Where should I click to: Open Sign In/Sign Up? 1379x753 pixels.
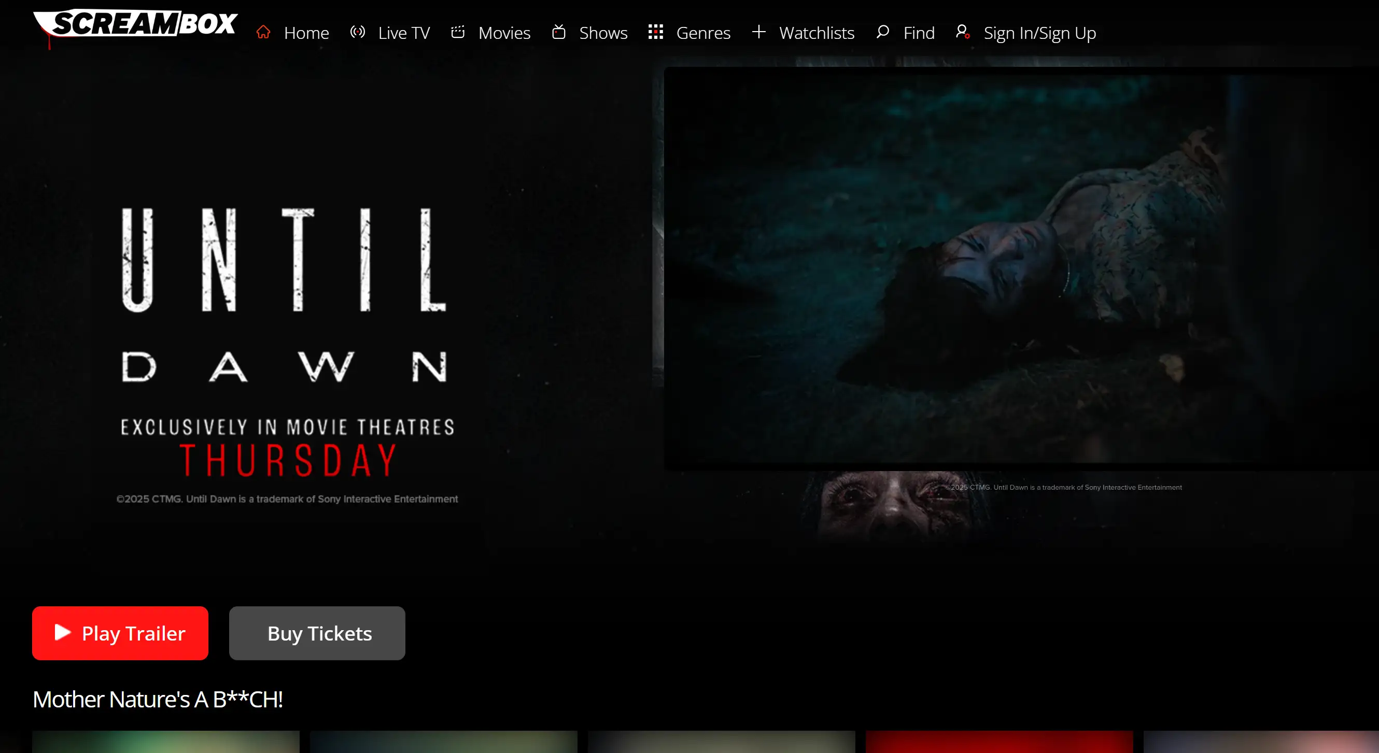tap(1039, 33)
